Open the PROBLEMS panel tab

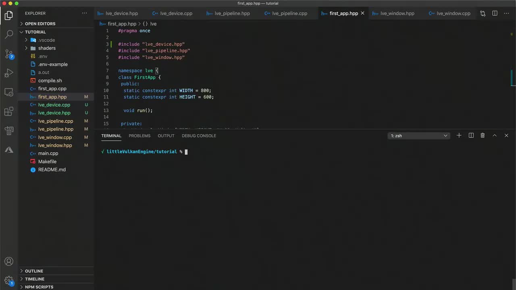tap(139, 136)
